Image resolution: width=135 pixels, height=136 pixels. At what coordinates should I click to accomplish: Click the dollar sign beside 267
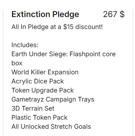122,14
